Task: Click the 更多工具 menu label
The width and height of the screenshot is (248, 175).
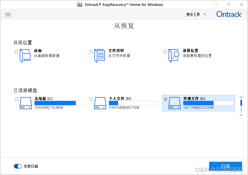Action: coord(193,14)
